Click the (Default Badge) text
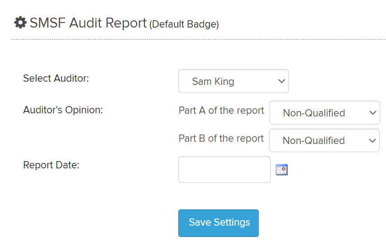The height and width of the screenshot is (241, 386). pyautogui.click(x=184, y=24)
